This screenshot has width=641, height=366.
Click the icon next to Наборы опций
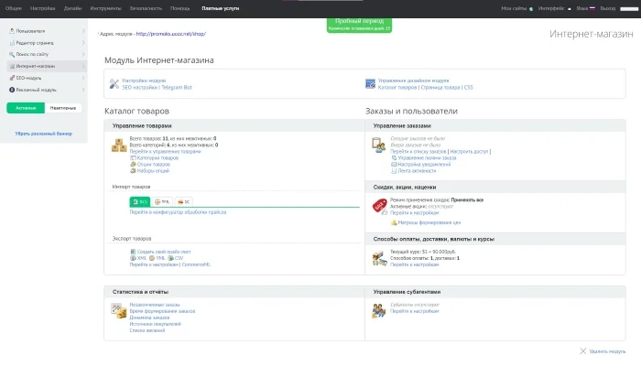point(133,171)
